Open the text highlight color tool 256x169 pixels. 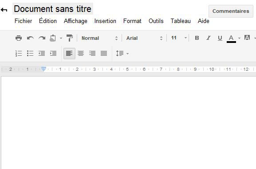click(x=247, y=38)
